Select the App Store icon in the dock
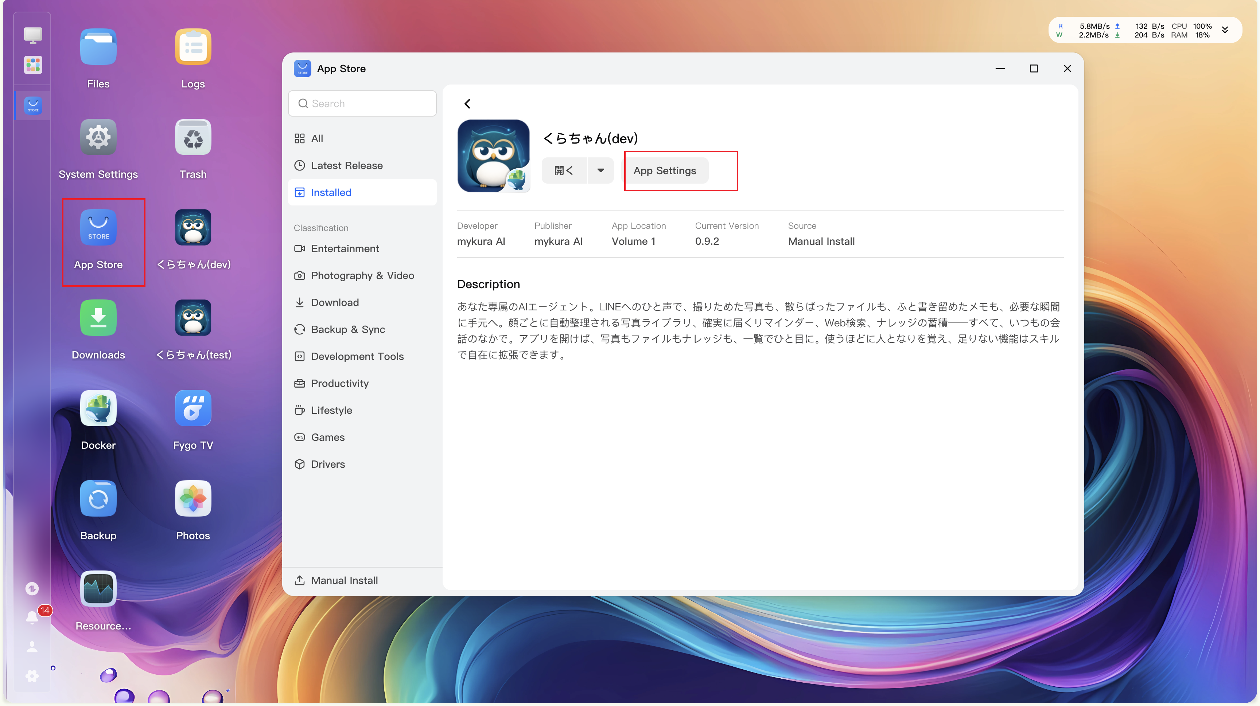The width and height of the screenshot is (1260, 706). pyautogui.click(x=33, y=105)
